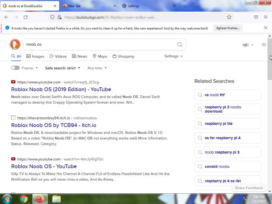Close the Refresh Firefox notification bar

point(266,28)
